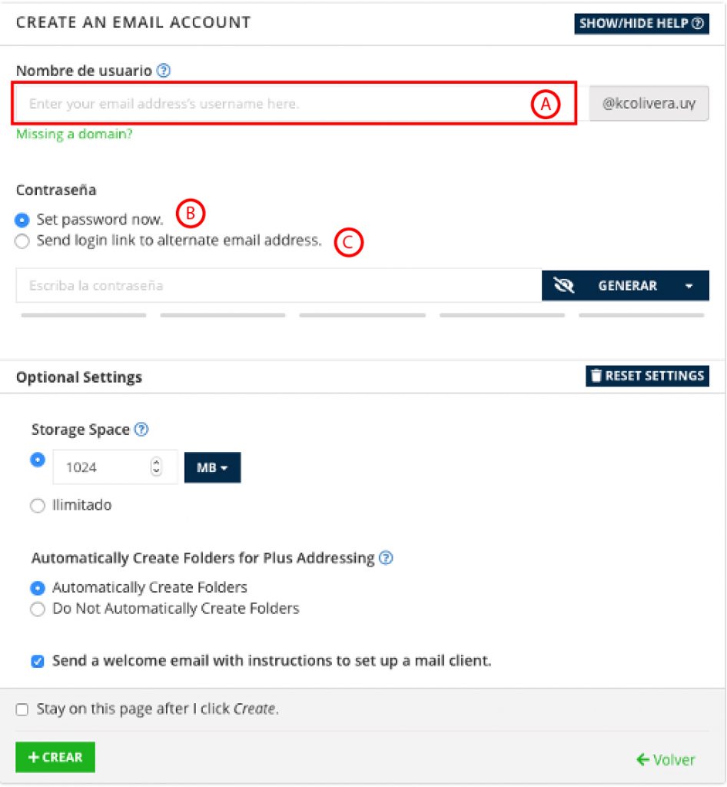Click the help icon beside Nombre de usuario
This screenshot has width=727, height=787.
(163, 71)
